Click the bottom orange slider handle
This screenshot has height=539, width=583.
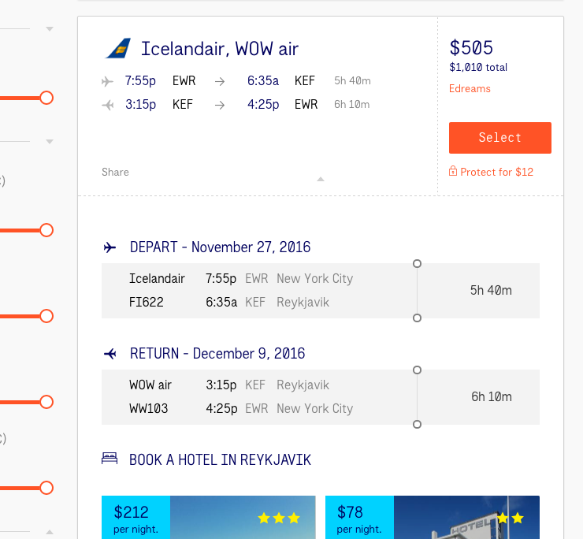tap(46, 488)
